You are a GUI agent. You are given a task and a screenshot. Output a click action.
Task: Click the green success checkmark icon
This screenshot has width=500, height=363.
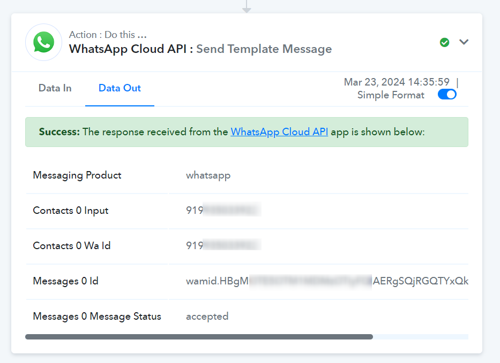point(444,42)
